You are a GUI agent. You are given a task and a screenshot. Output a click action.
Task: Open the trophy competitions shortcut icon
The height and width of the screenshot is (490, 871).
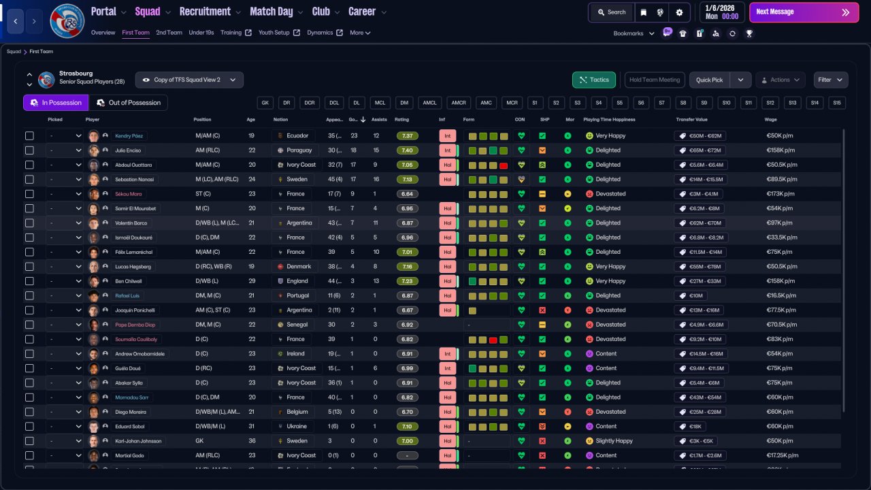click(x=749, y=33)
